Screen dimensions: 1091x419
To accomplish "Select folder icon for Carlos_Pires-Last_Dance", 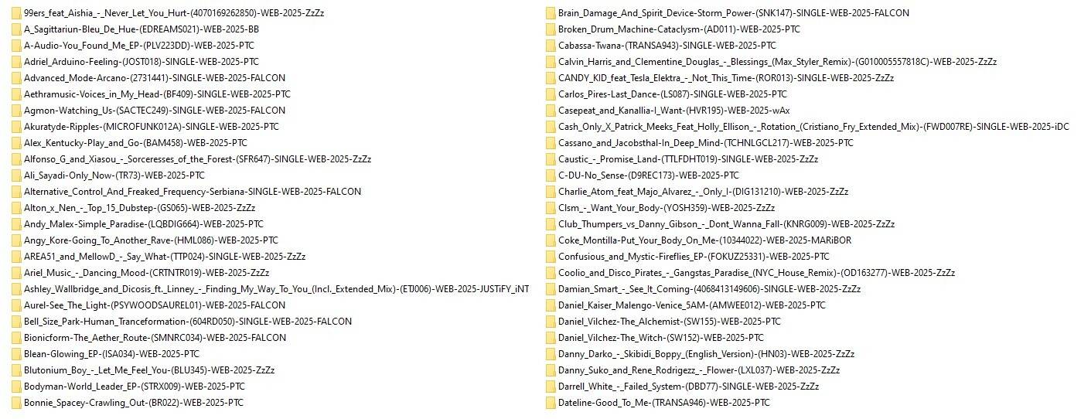I will (551, 94).
